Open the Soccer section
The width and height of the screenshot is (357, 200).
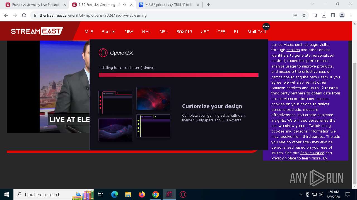109,32
